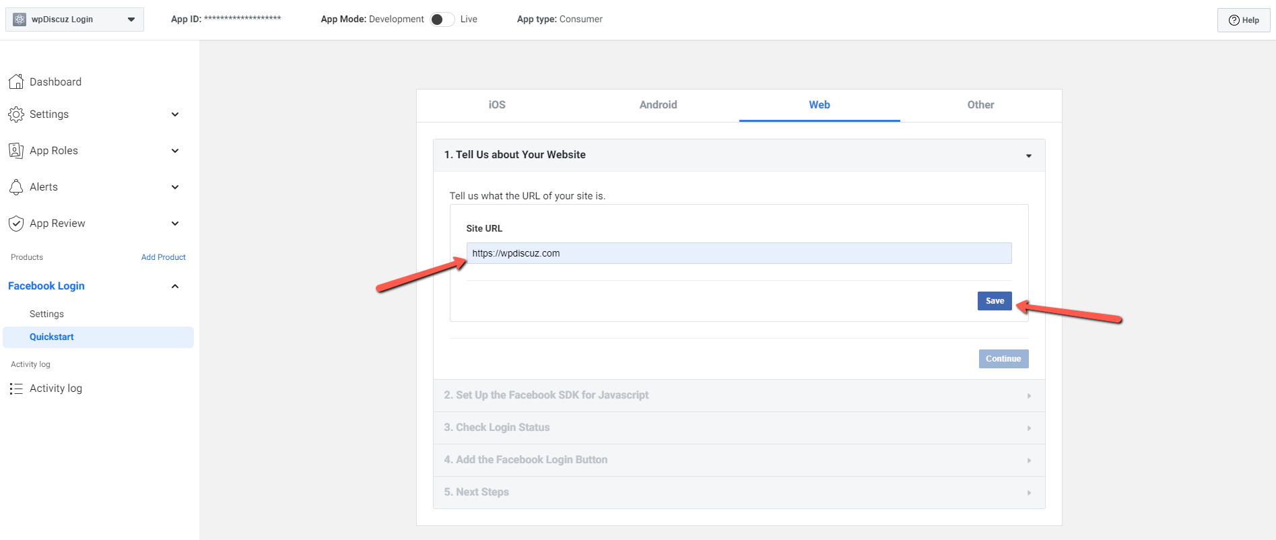
Task: Click the App Review shield icon
Action: pos(16,224)
